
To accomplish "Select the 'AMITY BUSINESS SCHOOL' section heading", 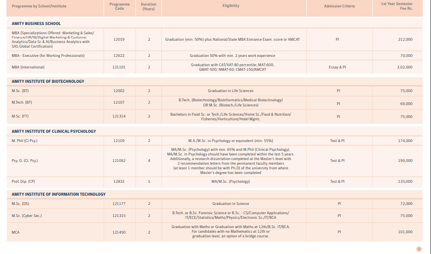I will [x=36, y=24].
